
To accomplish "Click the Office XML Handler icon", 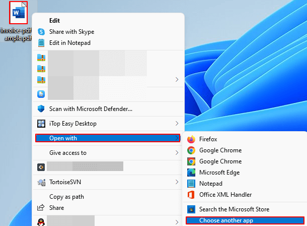I will 191,195.
